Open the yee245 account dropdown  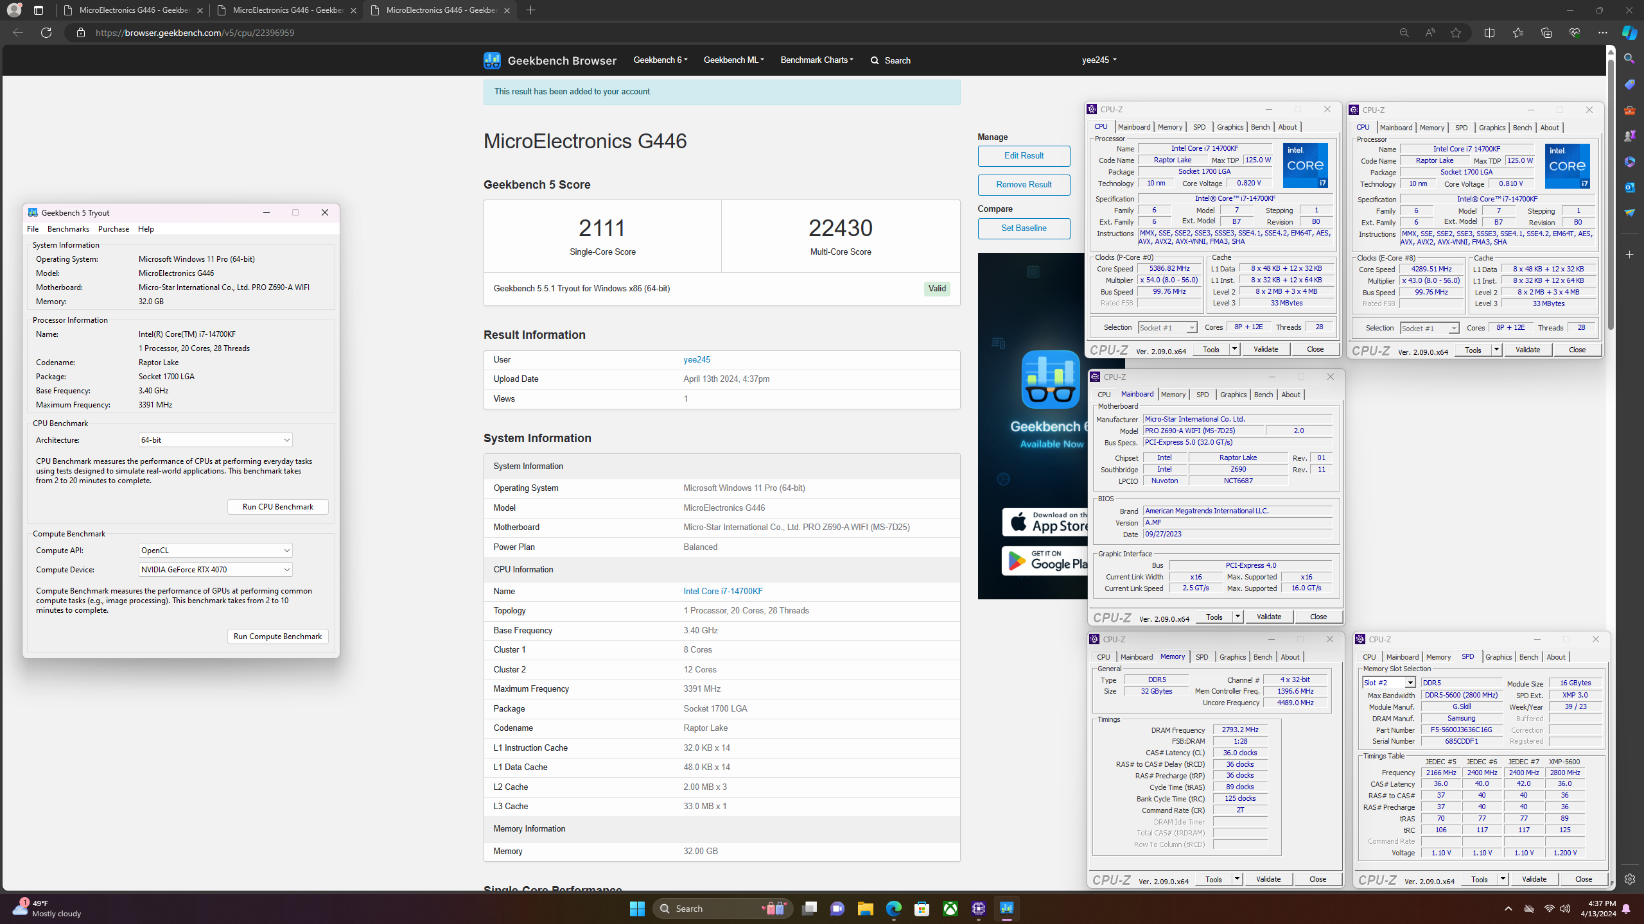click(x=1099, y=60)
